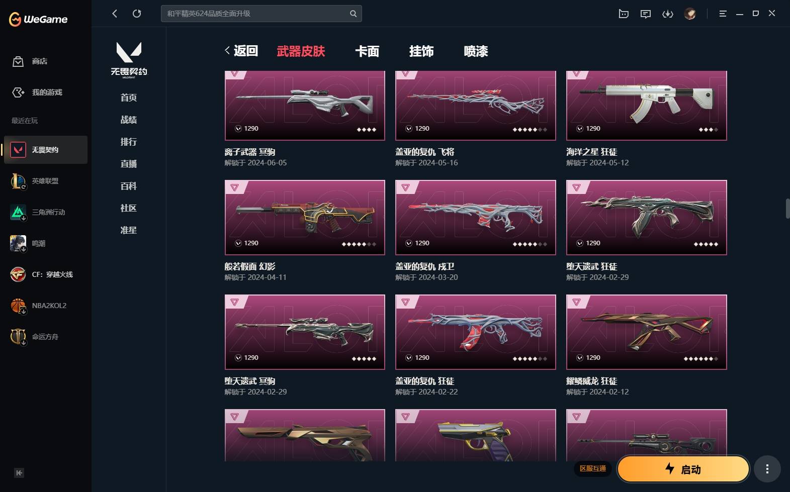Select the 般若假面 幻影 skin thumbnail

pos(305,218)
